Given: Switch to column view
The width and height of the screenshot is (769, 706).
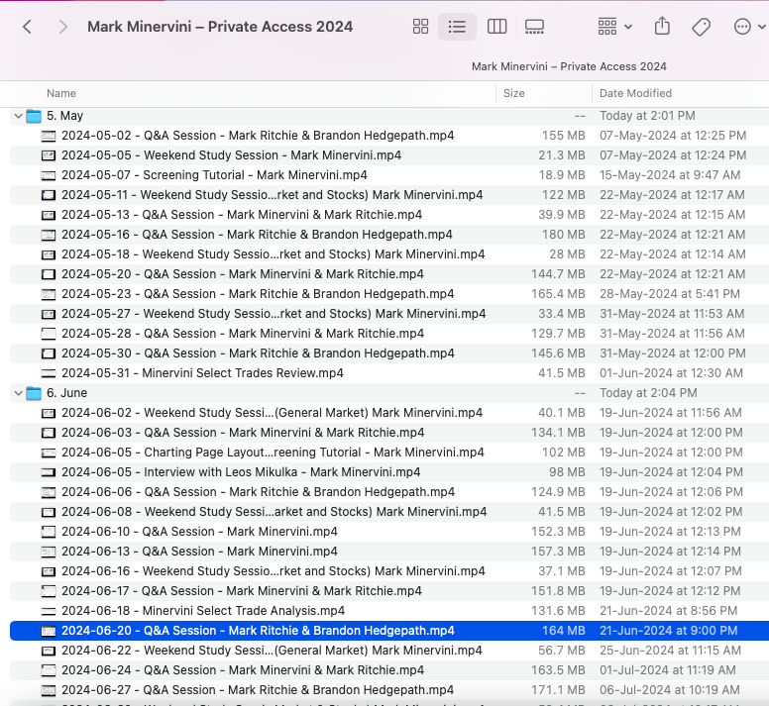Looking at the screenshot, I should (496, 27).
